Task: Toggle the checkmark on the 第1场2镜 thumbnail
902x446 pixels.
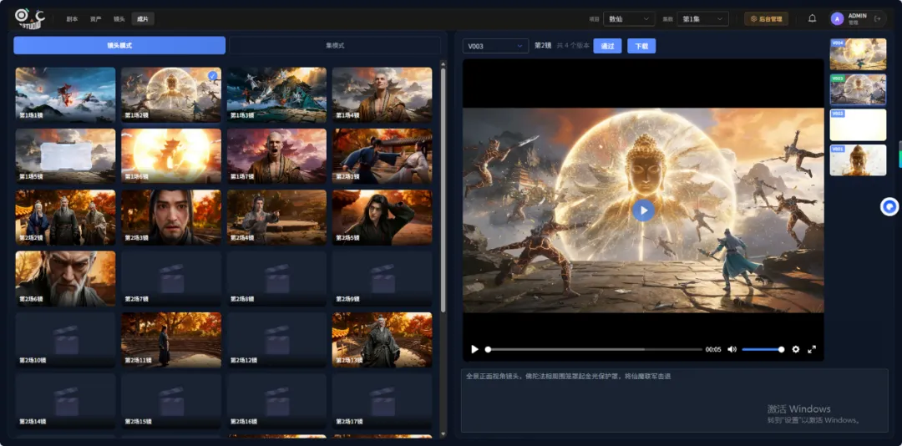Action: tap(213, 75)
